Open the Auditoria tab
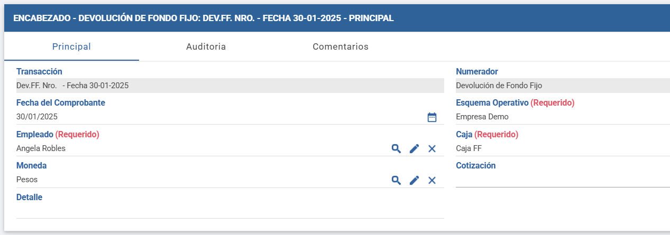 tap(206, 46)
